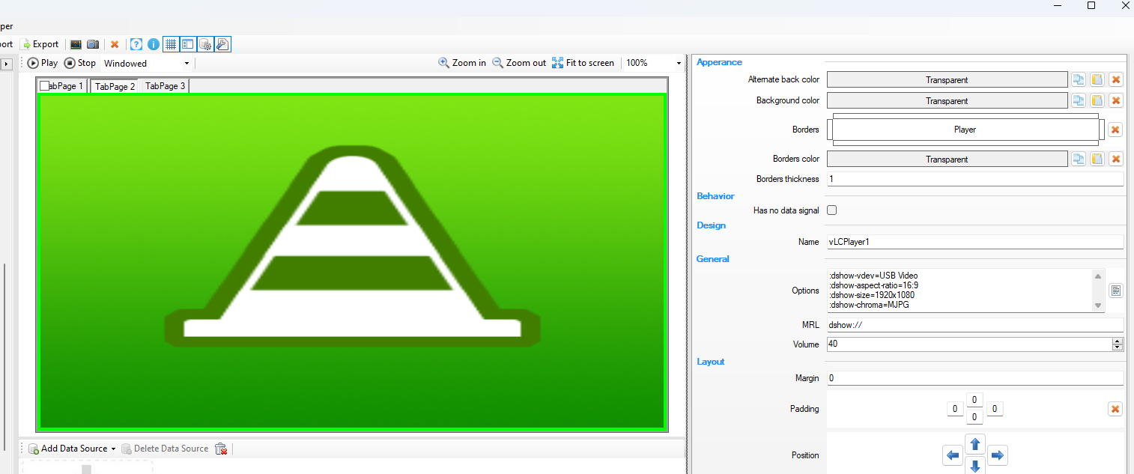
Task: Switch to the first TabPage 1 tab
Action: click(63, 86)
